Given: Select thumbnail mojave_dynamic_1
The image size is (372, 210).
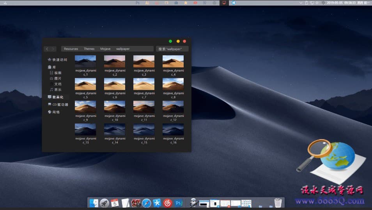Looking at the screenshot, I should pyautogui.click(x=85, y=62).
